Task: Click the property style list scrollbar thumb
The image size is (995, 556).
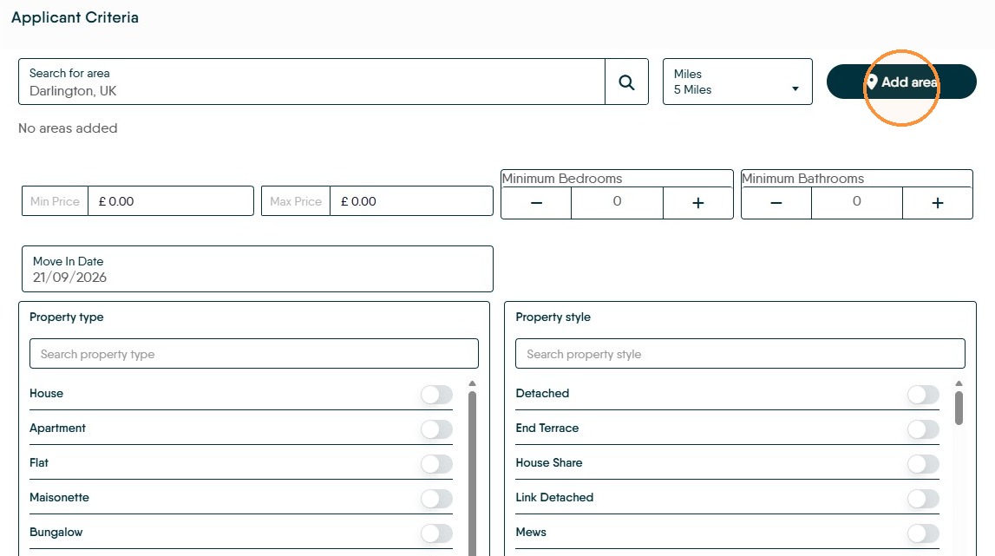Action: 959,408
